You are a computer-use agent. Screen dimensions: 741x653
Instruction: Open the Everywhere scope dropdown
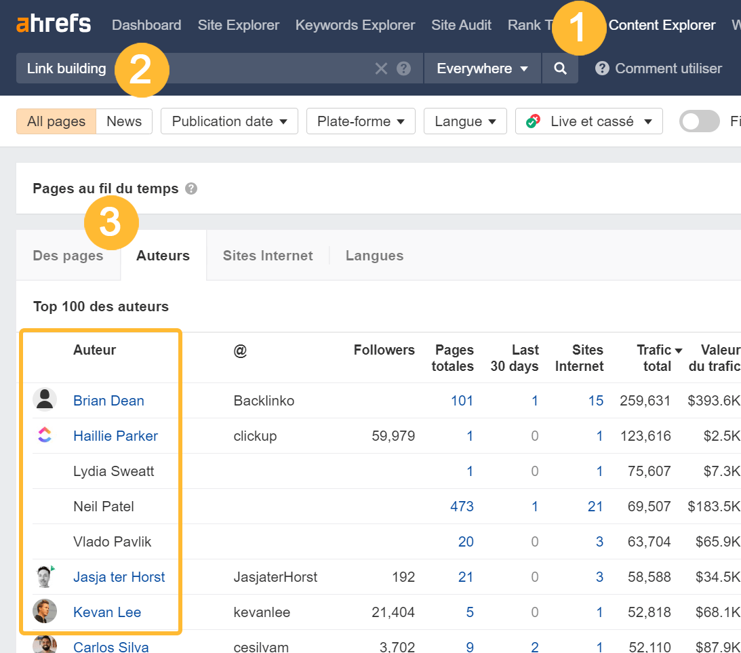point(482,68)
